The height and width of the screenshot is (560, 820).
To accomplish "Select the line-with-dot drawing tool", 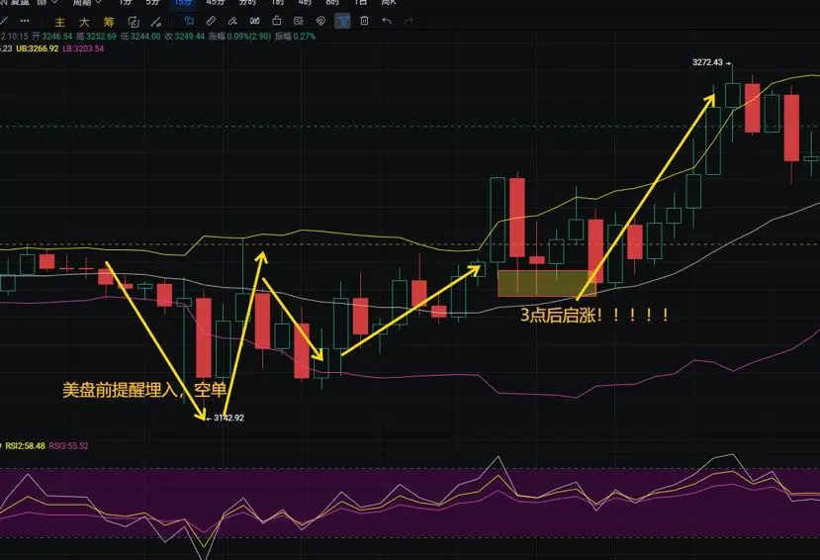I will 156,22.
